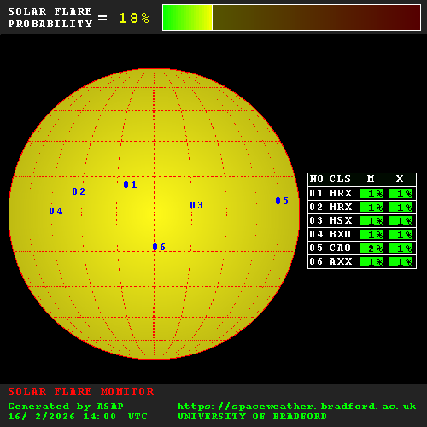
Task: Click the M-flare 1% cell for region 06
Action: 371,262
